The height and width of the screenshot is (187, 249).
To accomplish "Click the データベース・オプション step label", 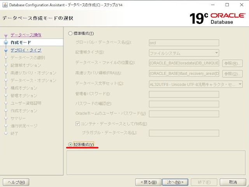I will [x=33, y=81].
